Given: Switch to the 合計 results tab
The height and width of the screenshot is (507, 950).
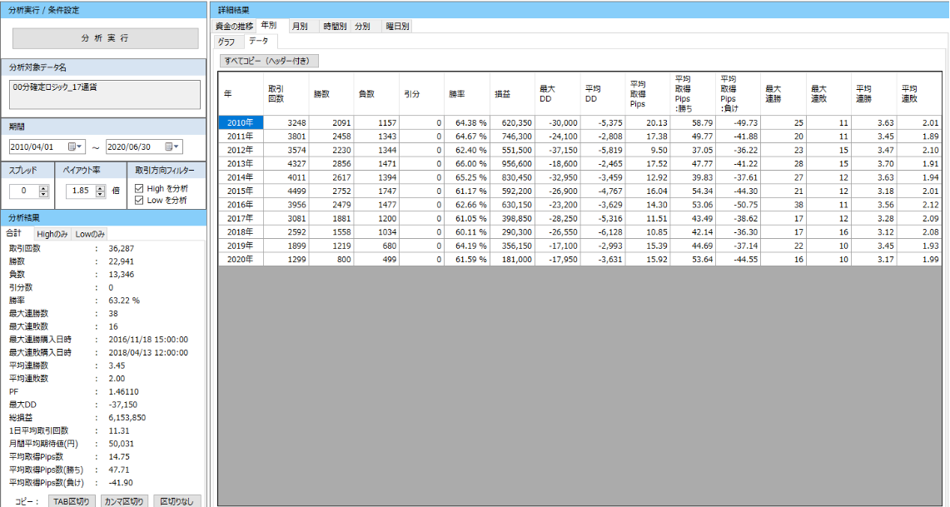Looking at the screenshot, I should pos(13,233).
